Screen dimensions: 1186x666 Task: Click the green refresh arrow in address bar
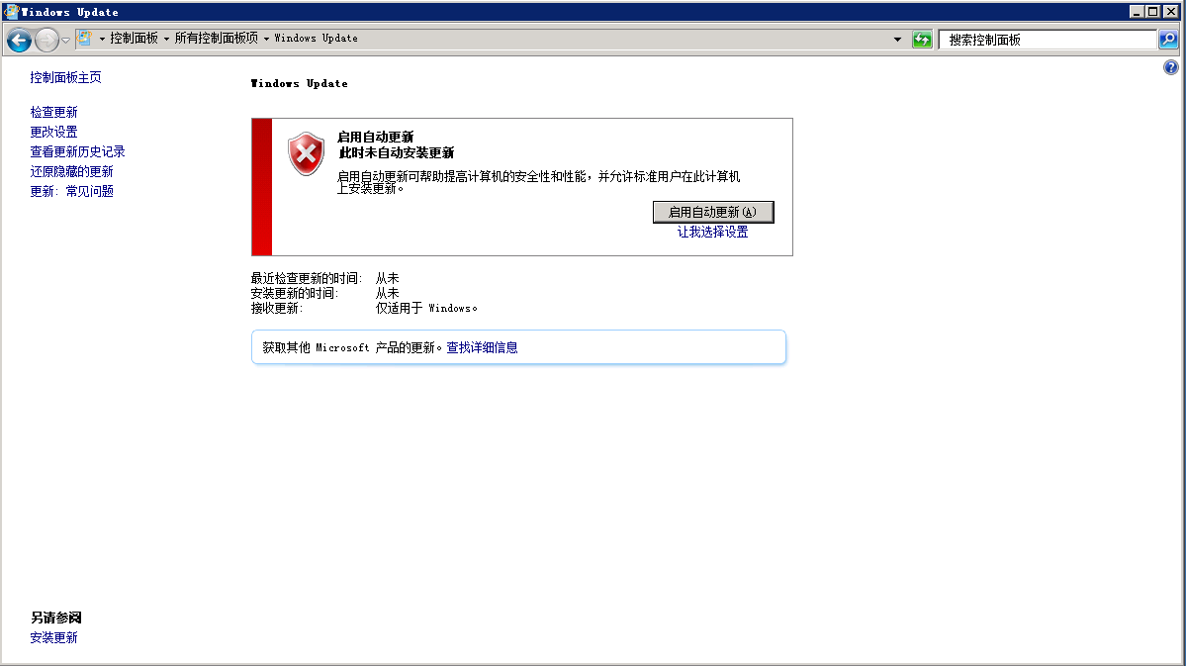[x=920, y=40]
